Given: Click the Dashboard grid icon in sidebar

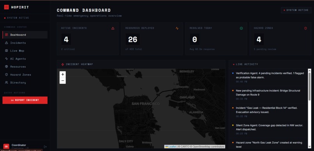Looking at the screenshot, I should [6, 35].
